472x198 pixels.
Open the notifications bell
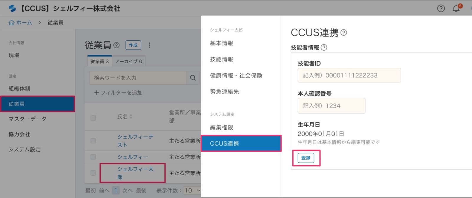[x=456, y=9]
